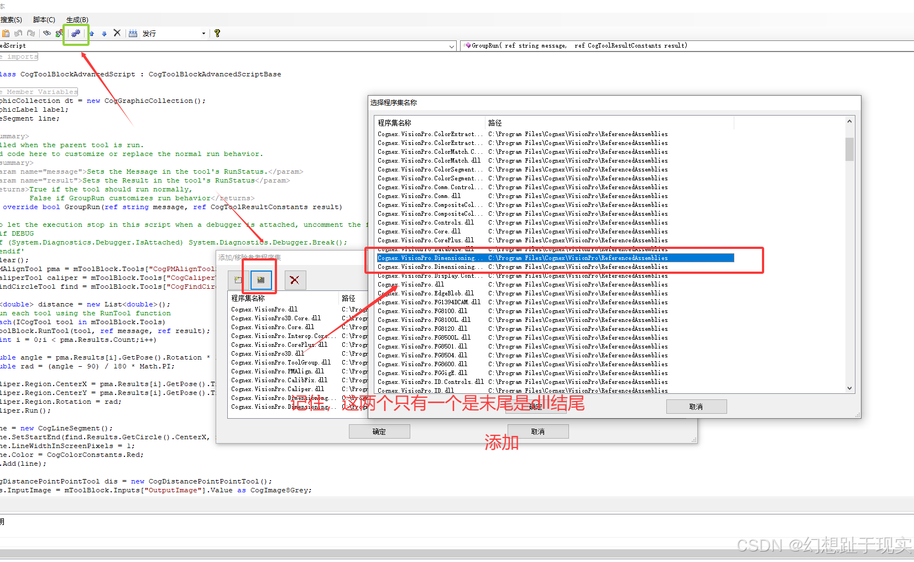This screenshot has height=562, width=914.
Task: Open the 脚本(C) menu
Action: (44, 20)
